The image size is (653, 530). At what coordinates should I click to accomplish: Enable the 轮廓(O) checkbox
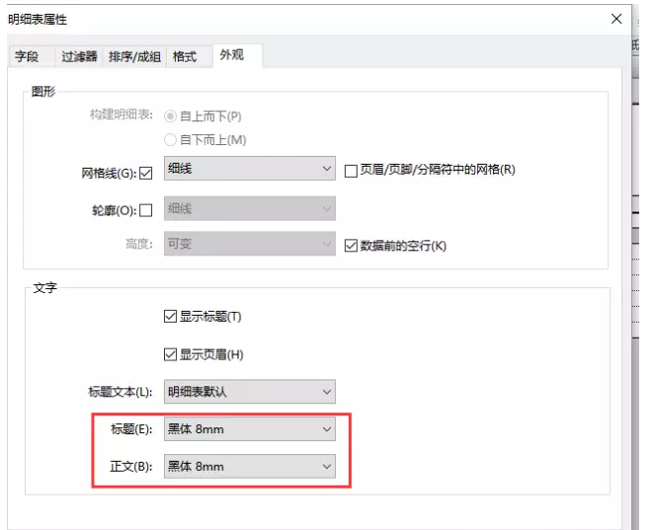(146, 209)
